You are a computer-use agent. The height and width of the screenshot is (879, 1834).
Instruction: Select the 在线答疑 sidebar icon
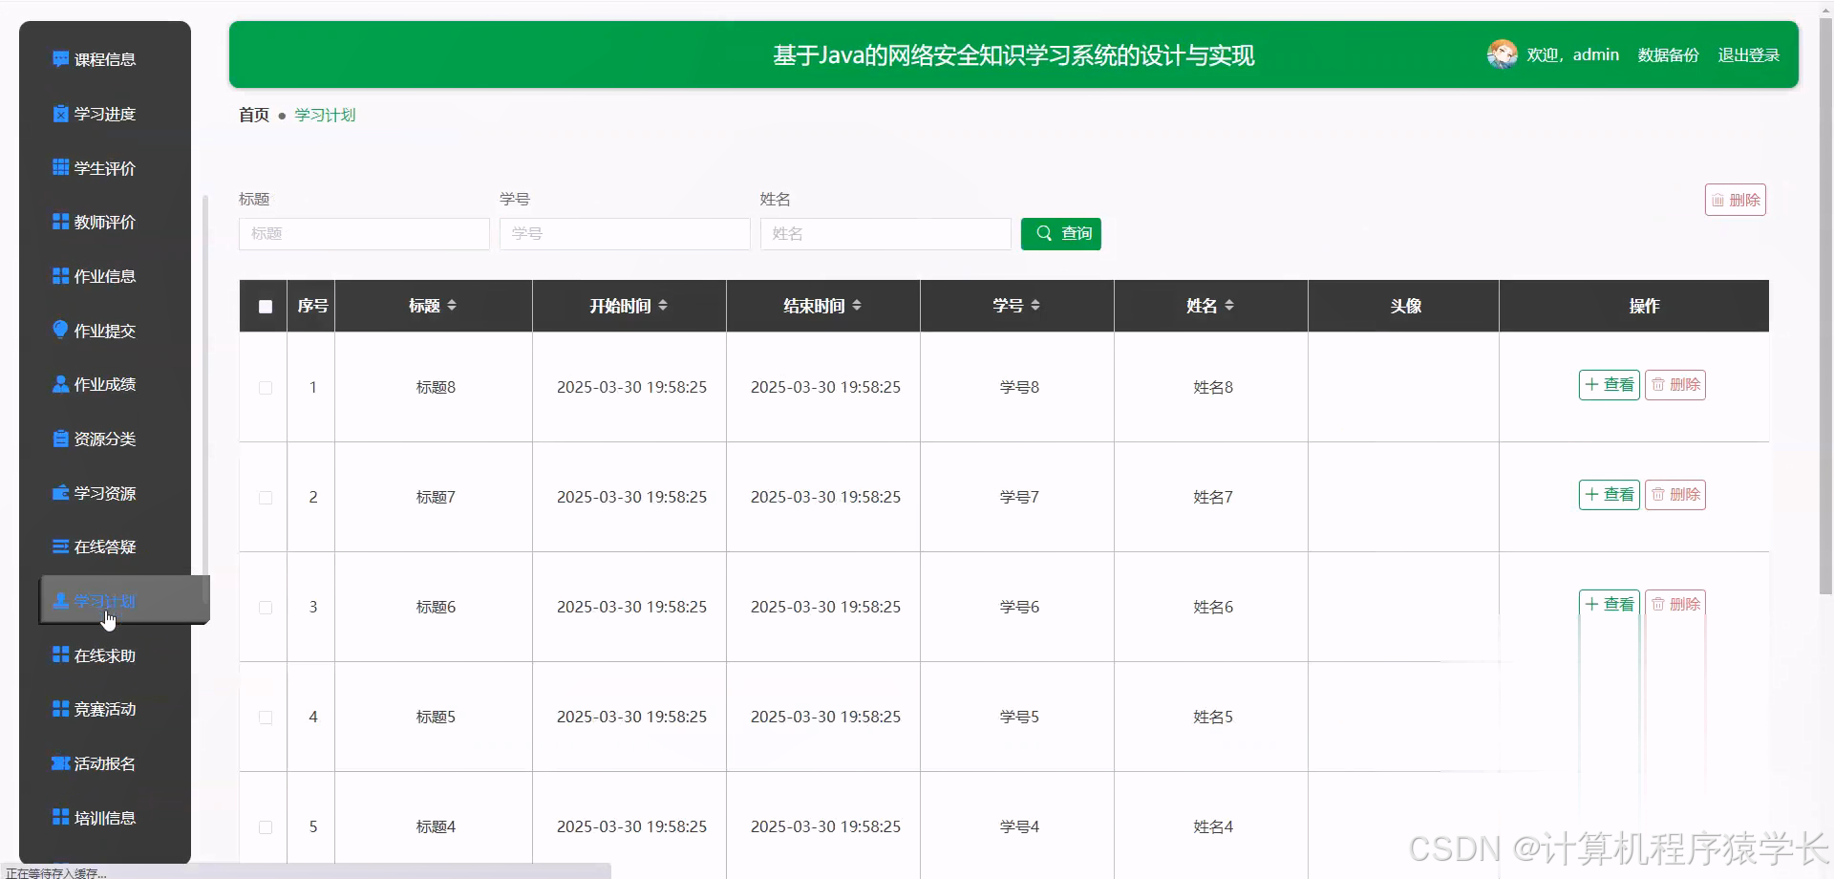click(59, 546)
